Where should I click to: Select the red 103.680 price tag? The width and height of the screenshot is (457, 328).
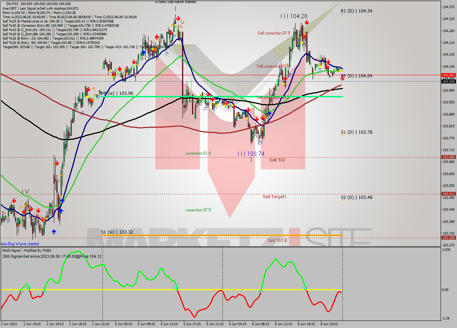[448, 157]
